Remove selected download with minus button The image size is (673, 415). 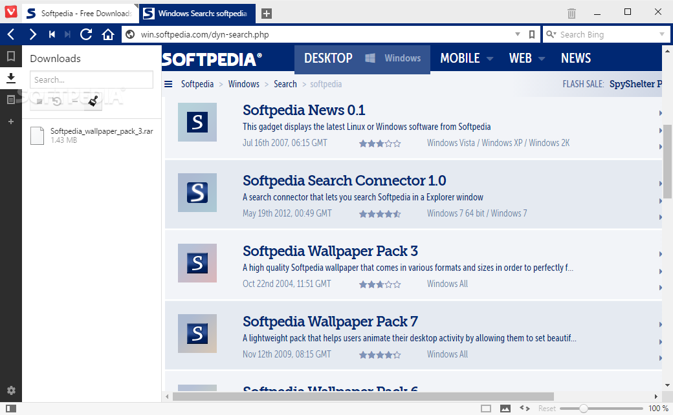click(x=74, y=101)
